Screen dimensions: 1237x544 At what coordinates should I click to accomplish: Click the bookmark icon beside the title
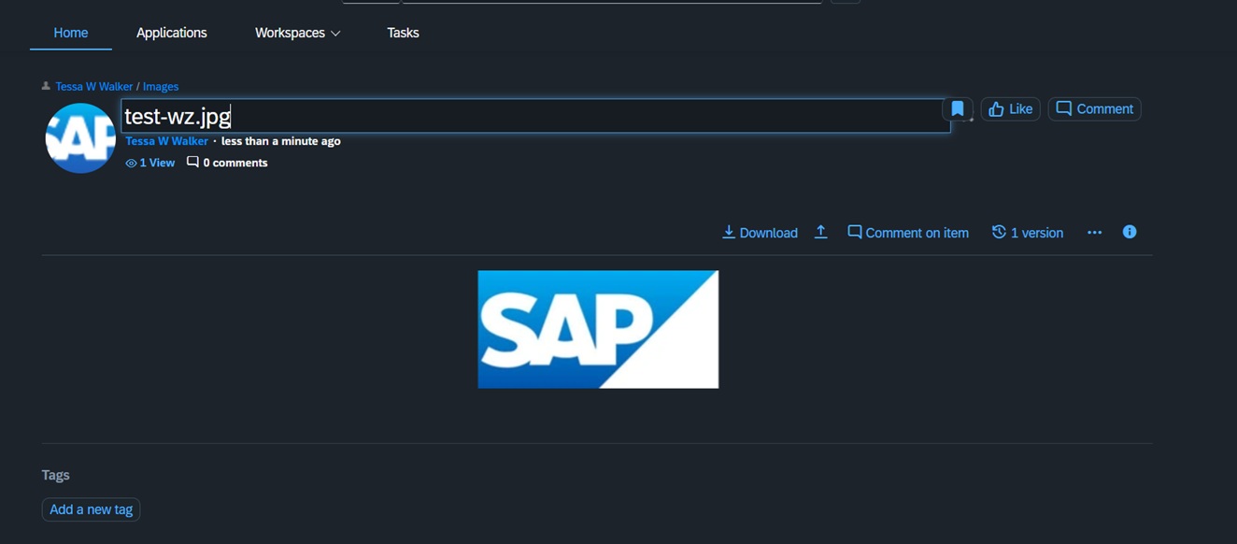pyautogui.click(x=958, y=109)
